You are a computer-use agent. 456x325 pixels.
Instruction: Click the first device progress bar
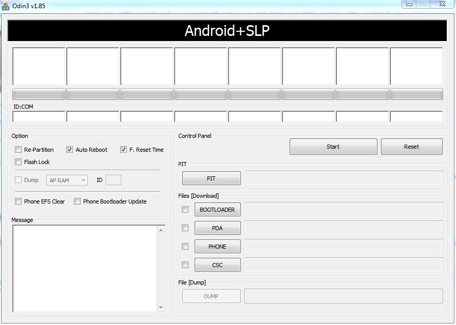coord(39,94)
